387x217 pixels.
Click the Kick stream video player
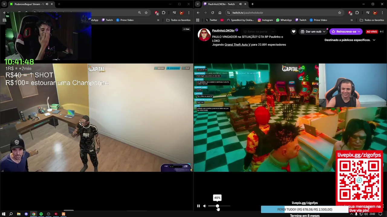point(97,118)
